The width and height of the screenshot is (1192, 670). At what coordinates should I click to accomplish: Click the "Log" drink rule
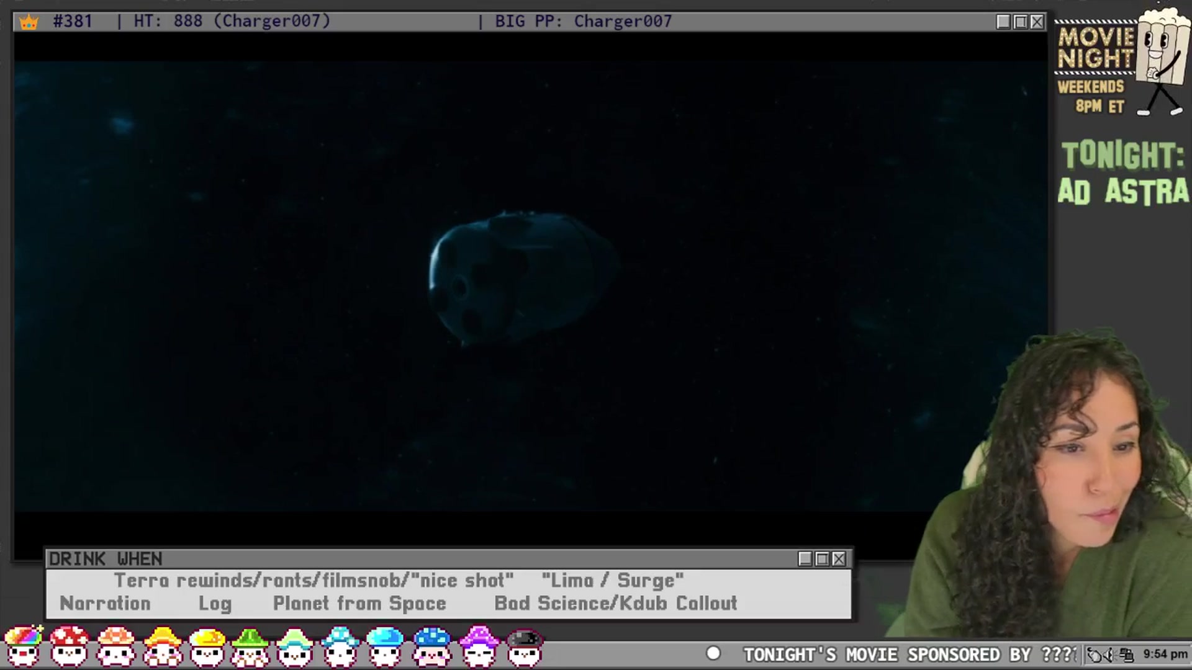[215, 604]
